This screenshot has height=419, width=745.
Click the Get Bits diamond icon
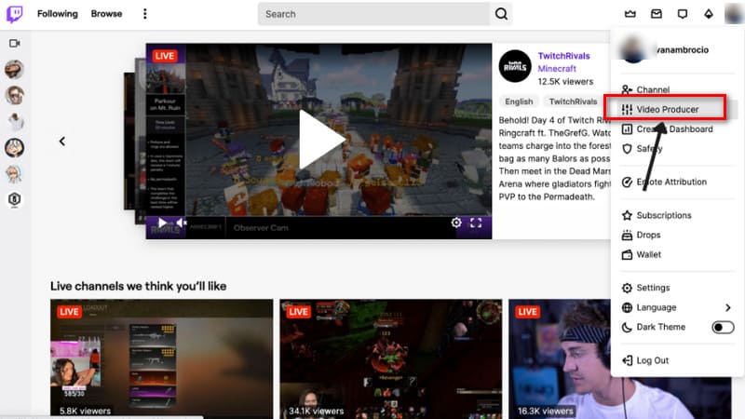709,14
